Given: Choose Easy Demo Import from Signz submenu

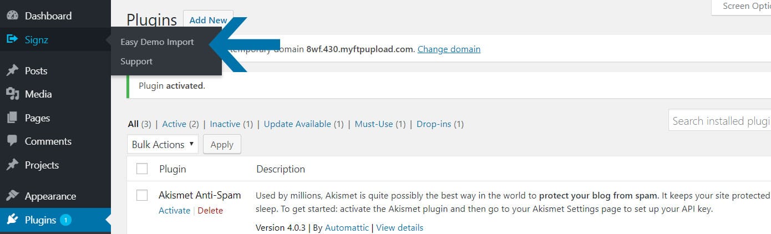Looking at the screenshot, I should [157, 42].
